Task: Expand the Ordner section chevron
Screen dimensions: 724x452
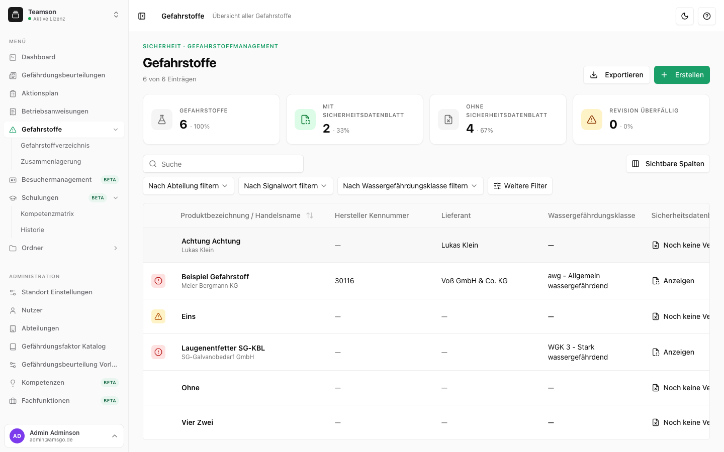Action: pyautogui.click(x=116, y=248)
